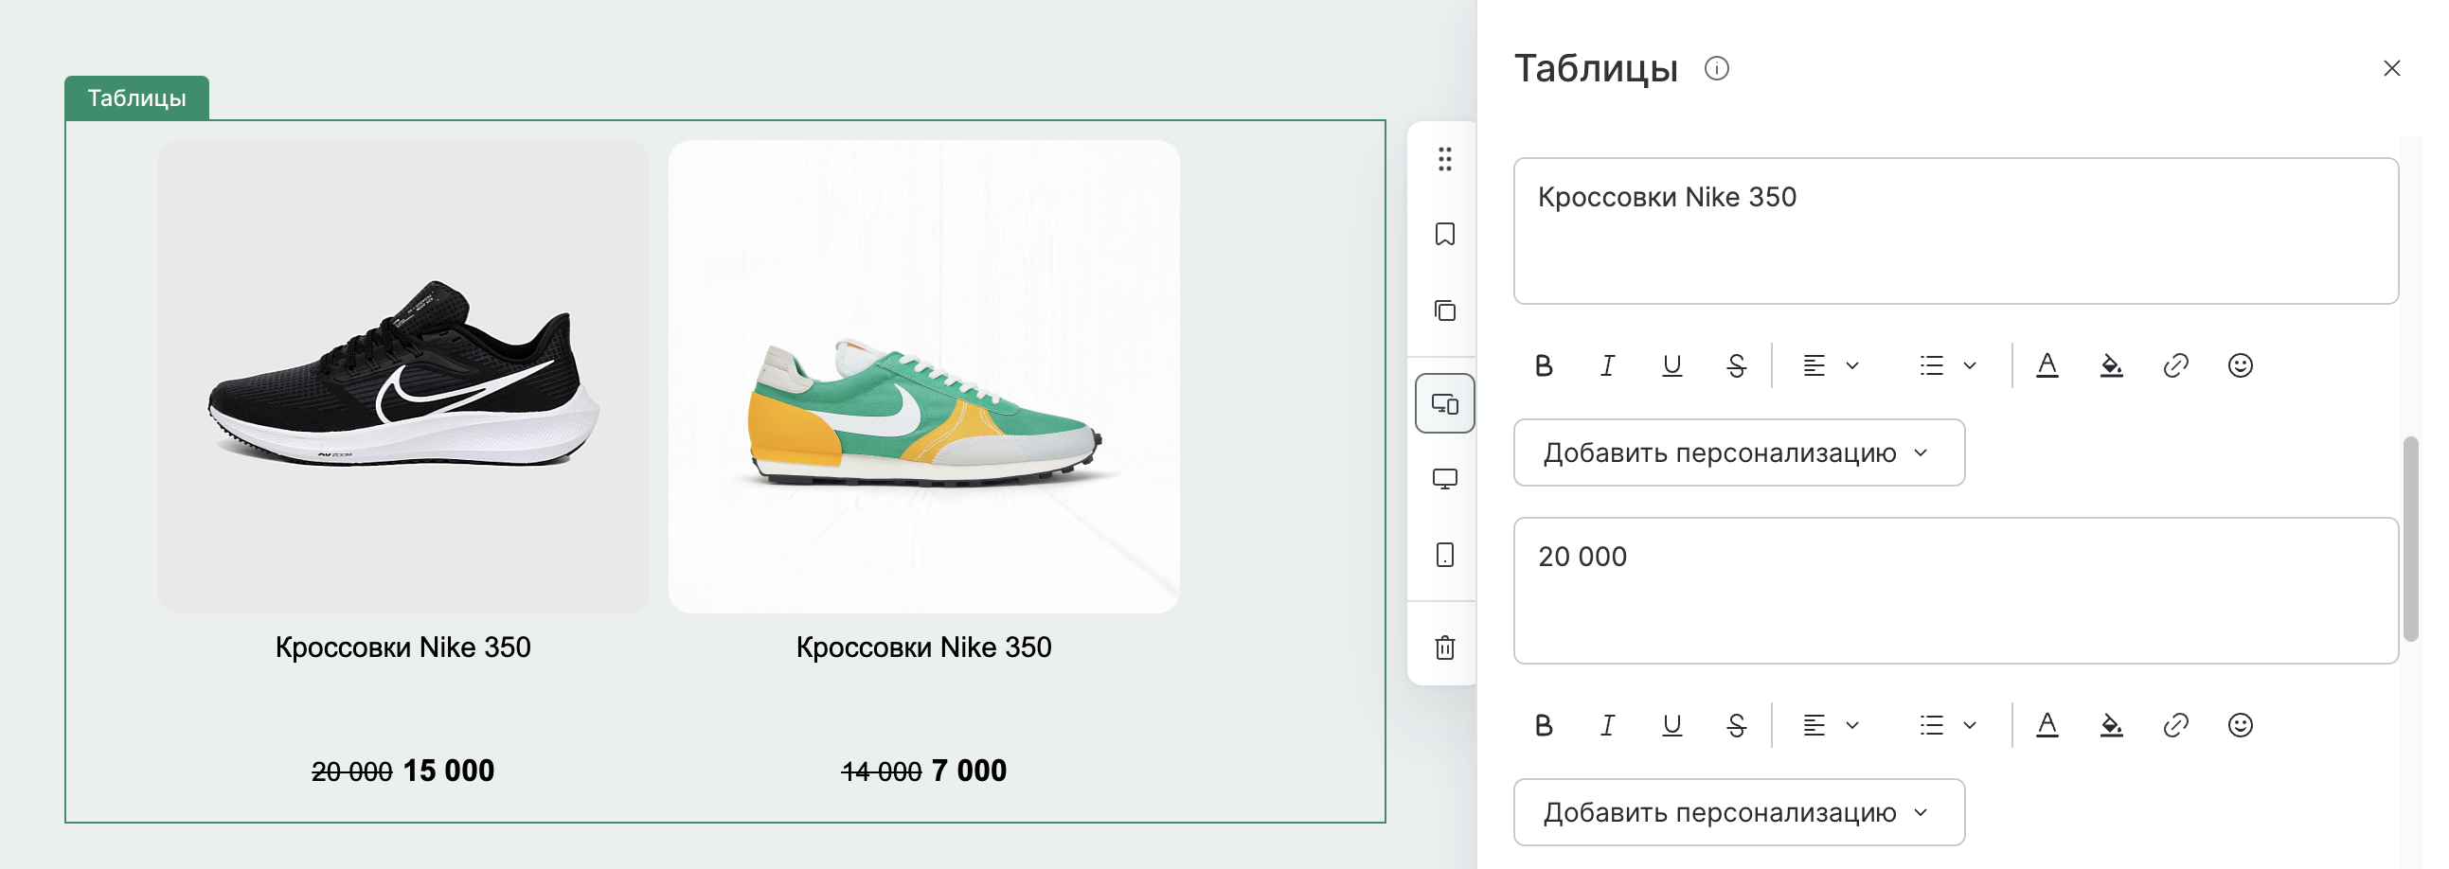Image resolution: width=2449 pixels, height=869 pixels.
Task: Close the Таблицы settings panel
Action: pos(2392,68)
